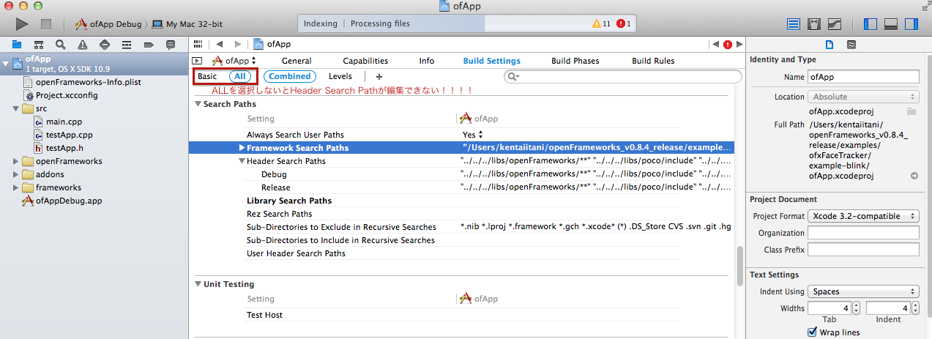Image resolution: width=932 pixels, height=339 pixels.
Task: Switch to the Capabilities tab
Action: [365, 61]
